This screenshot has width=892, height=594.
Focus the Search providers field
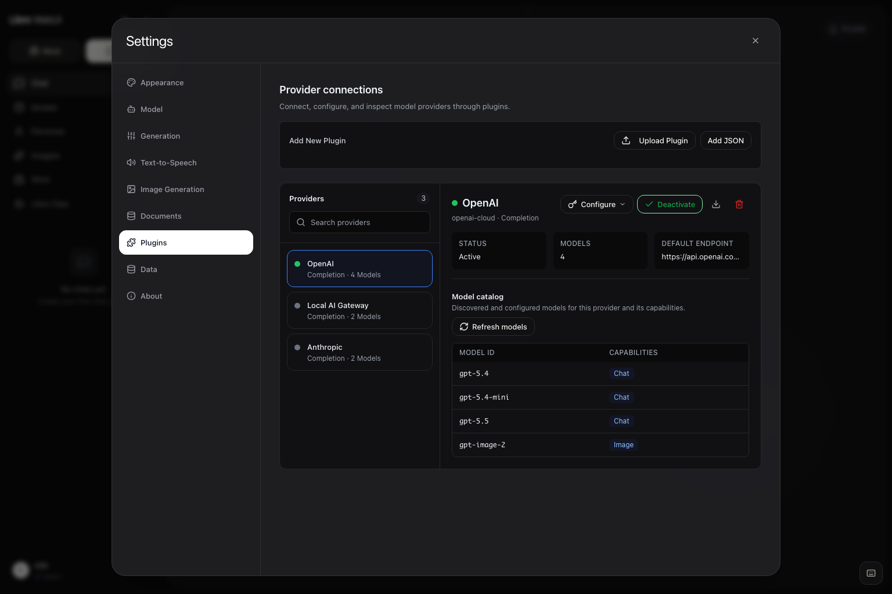(359, 222)
